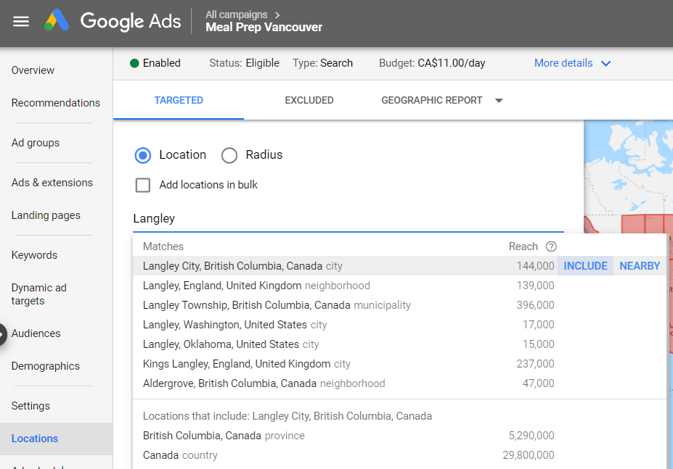Image resolution: width=673 pixels, height=469 pixels.
Task: Expand More details chevron
Action: pyautogui.click(x=605, y=64)
